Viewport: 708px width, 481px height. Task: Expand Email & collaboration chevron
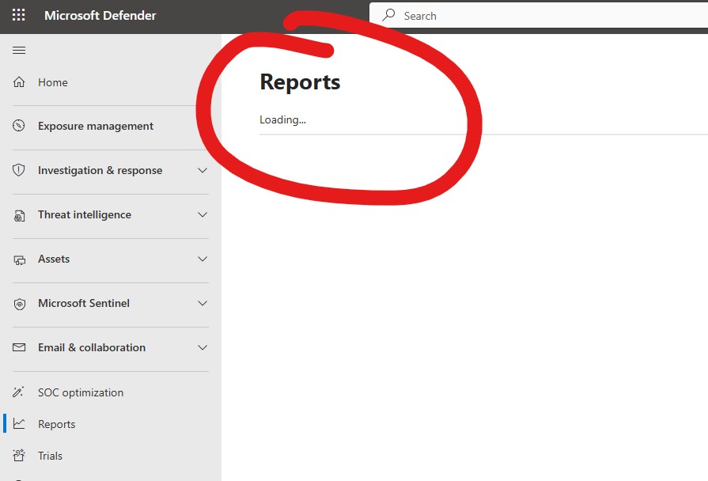pos(203,347)
